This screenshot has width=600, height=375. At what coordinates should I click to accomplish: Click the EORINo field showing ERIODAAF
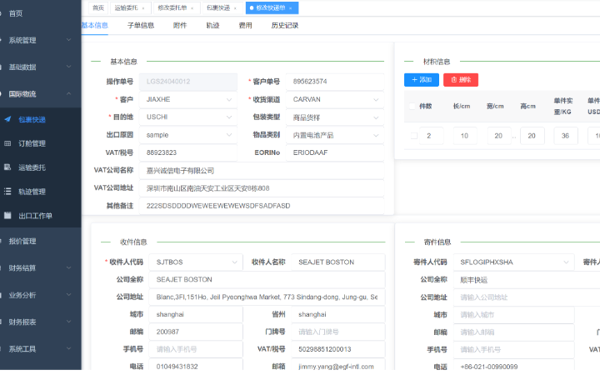point(335,152)
